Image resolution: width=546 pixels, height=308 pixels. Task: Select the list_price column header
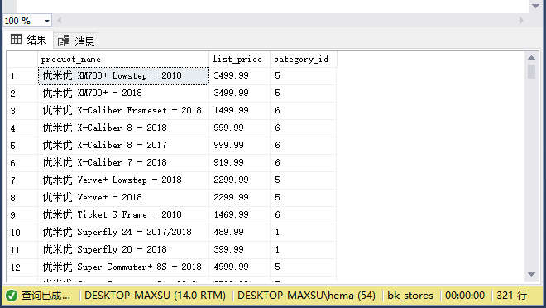coord(240,60)
